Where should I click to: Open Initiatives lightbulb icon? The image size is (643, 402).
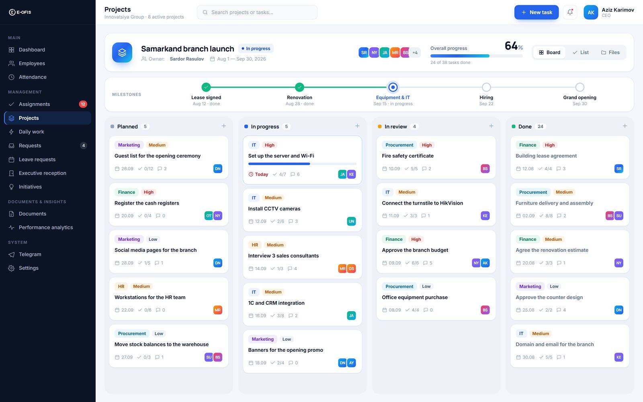coord(12,187)
